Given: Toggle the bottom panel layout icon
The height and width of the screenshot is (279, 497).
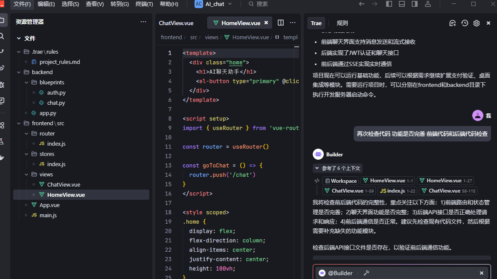Looking at the screenshot, I should point(401,4).
